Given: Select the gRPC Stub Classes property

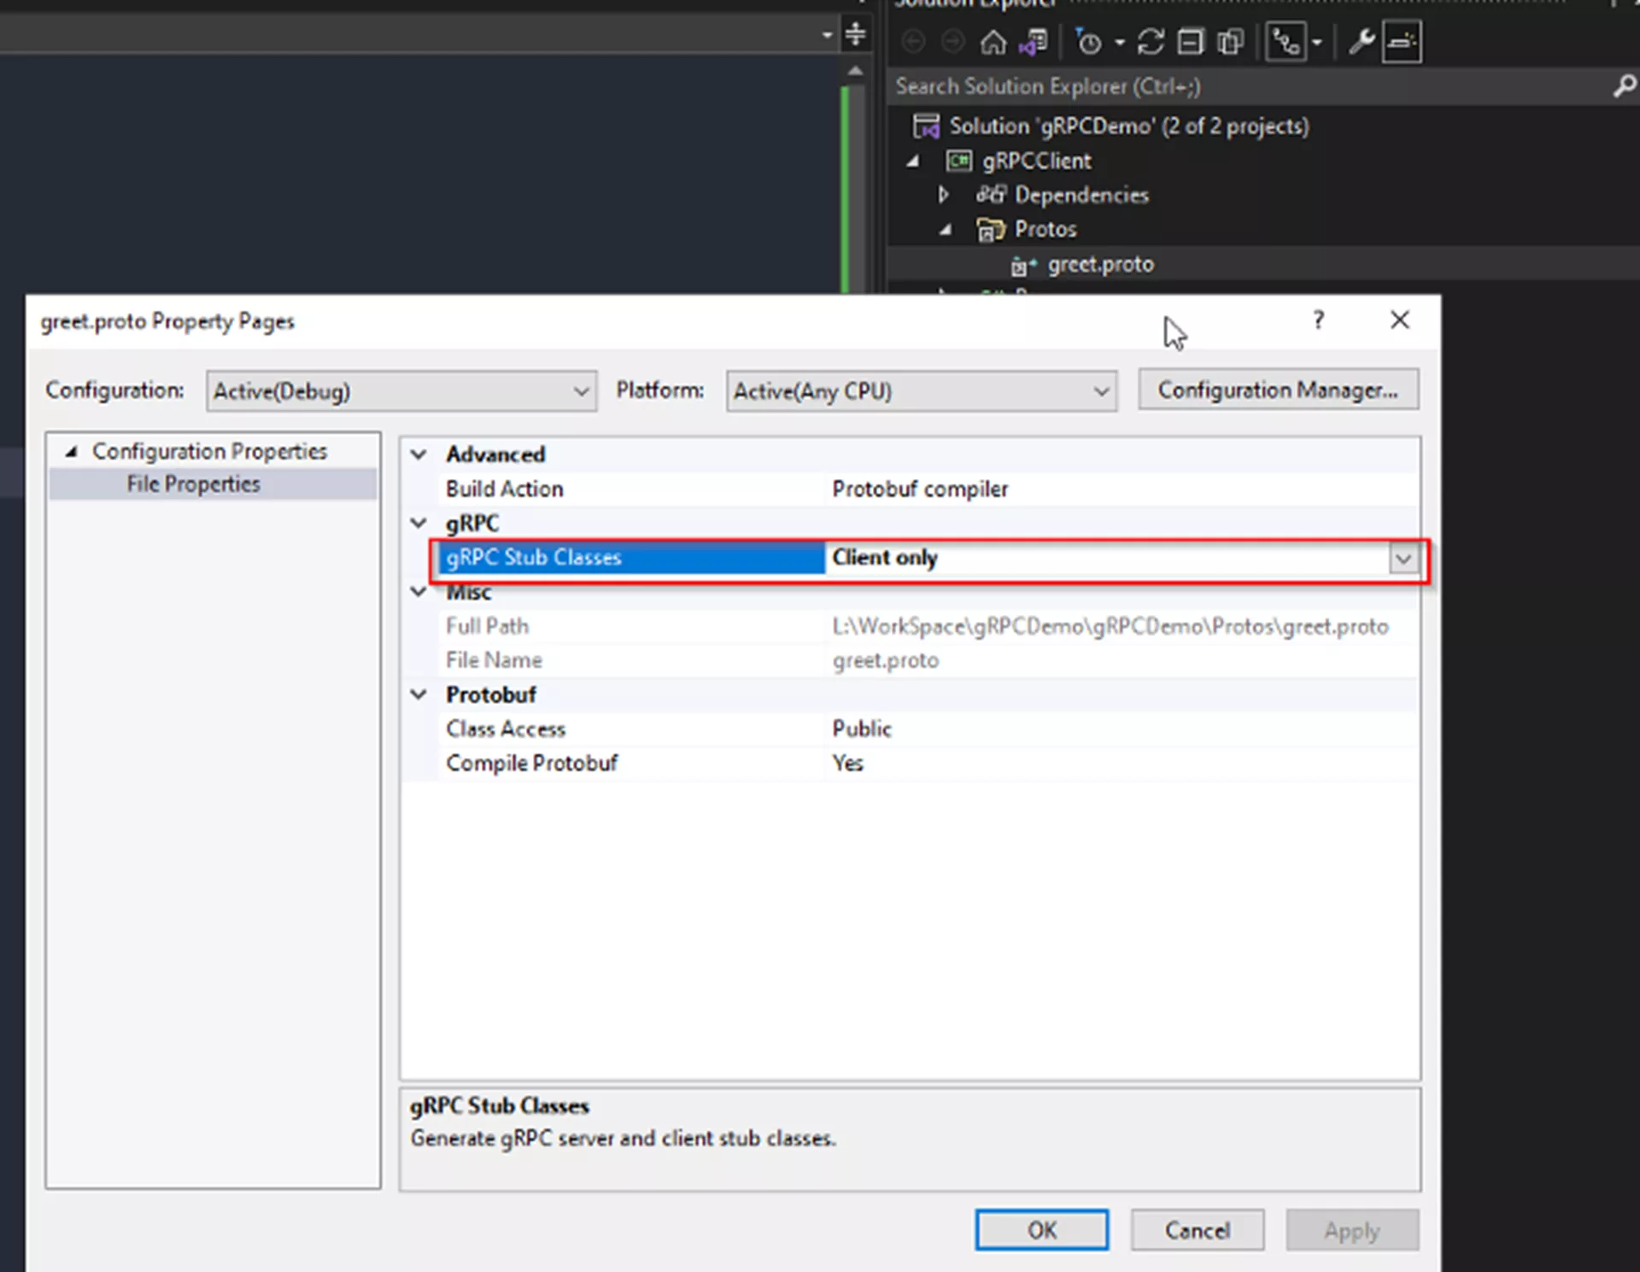Looking at the screenshot, I should click(632, 558).
